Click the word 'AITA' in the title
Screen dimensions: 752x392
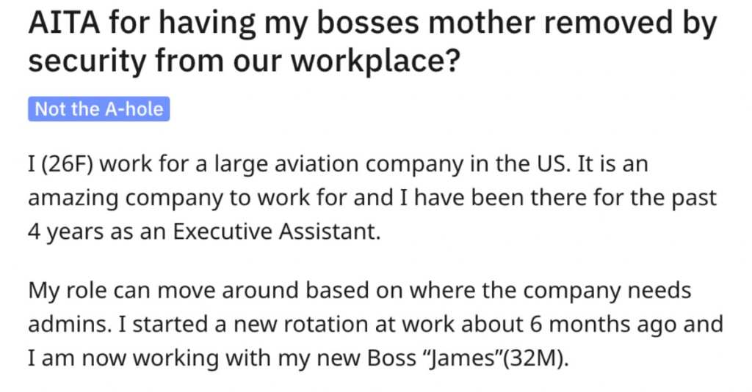(65, 23)
